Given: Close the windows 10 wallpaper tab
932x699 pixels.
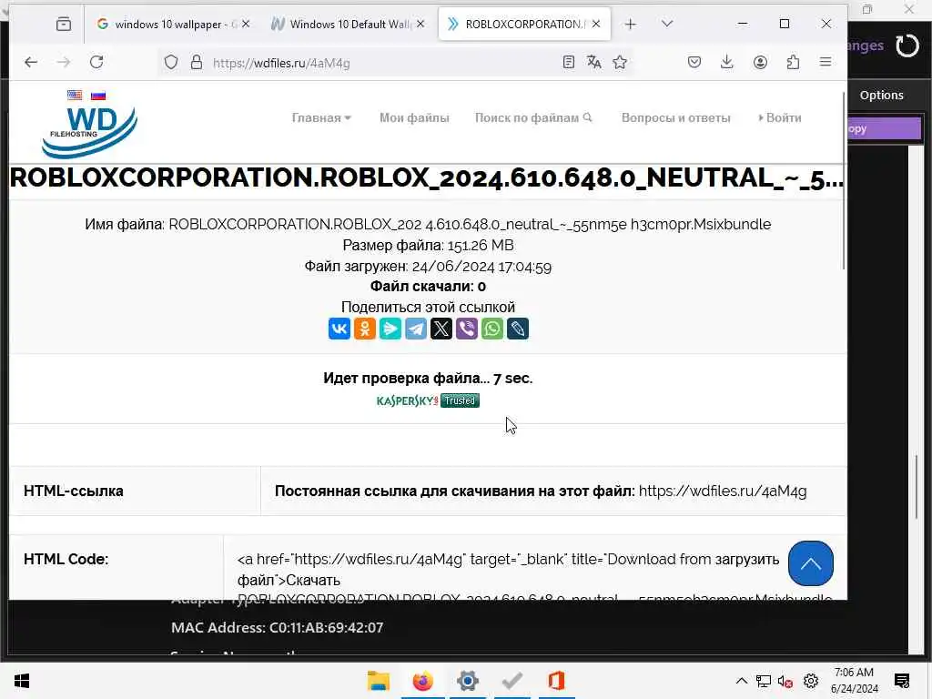Looking at the screenshot, I should [x=246, y=24].
